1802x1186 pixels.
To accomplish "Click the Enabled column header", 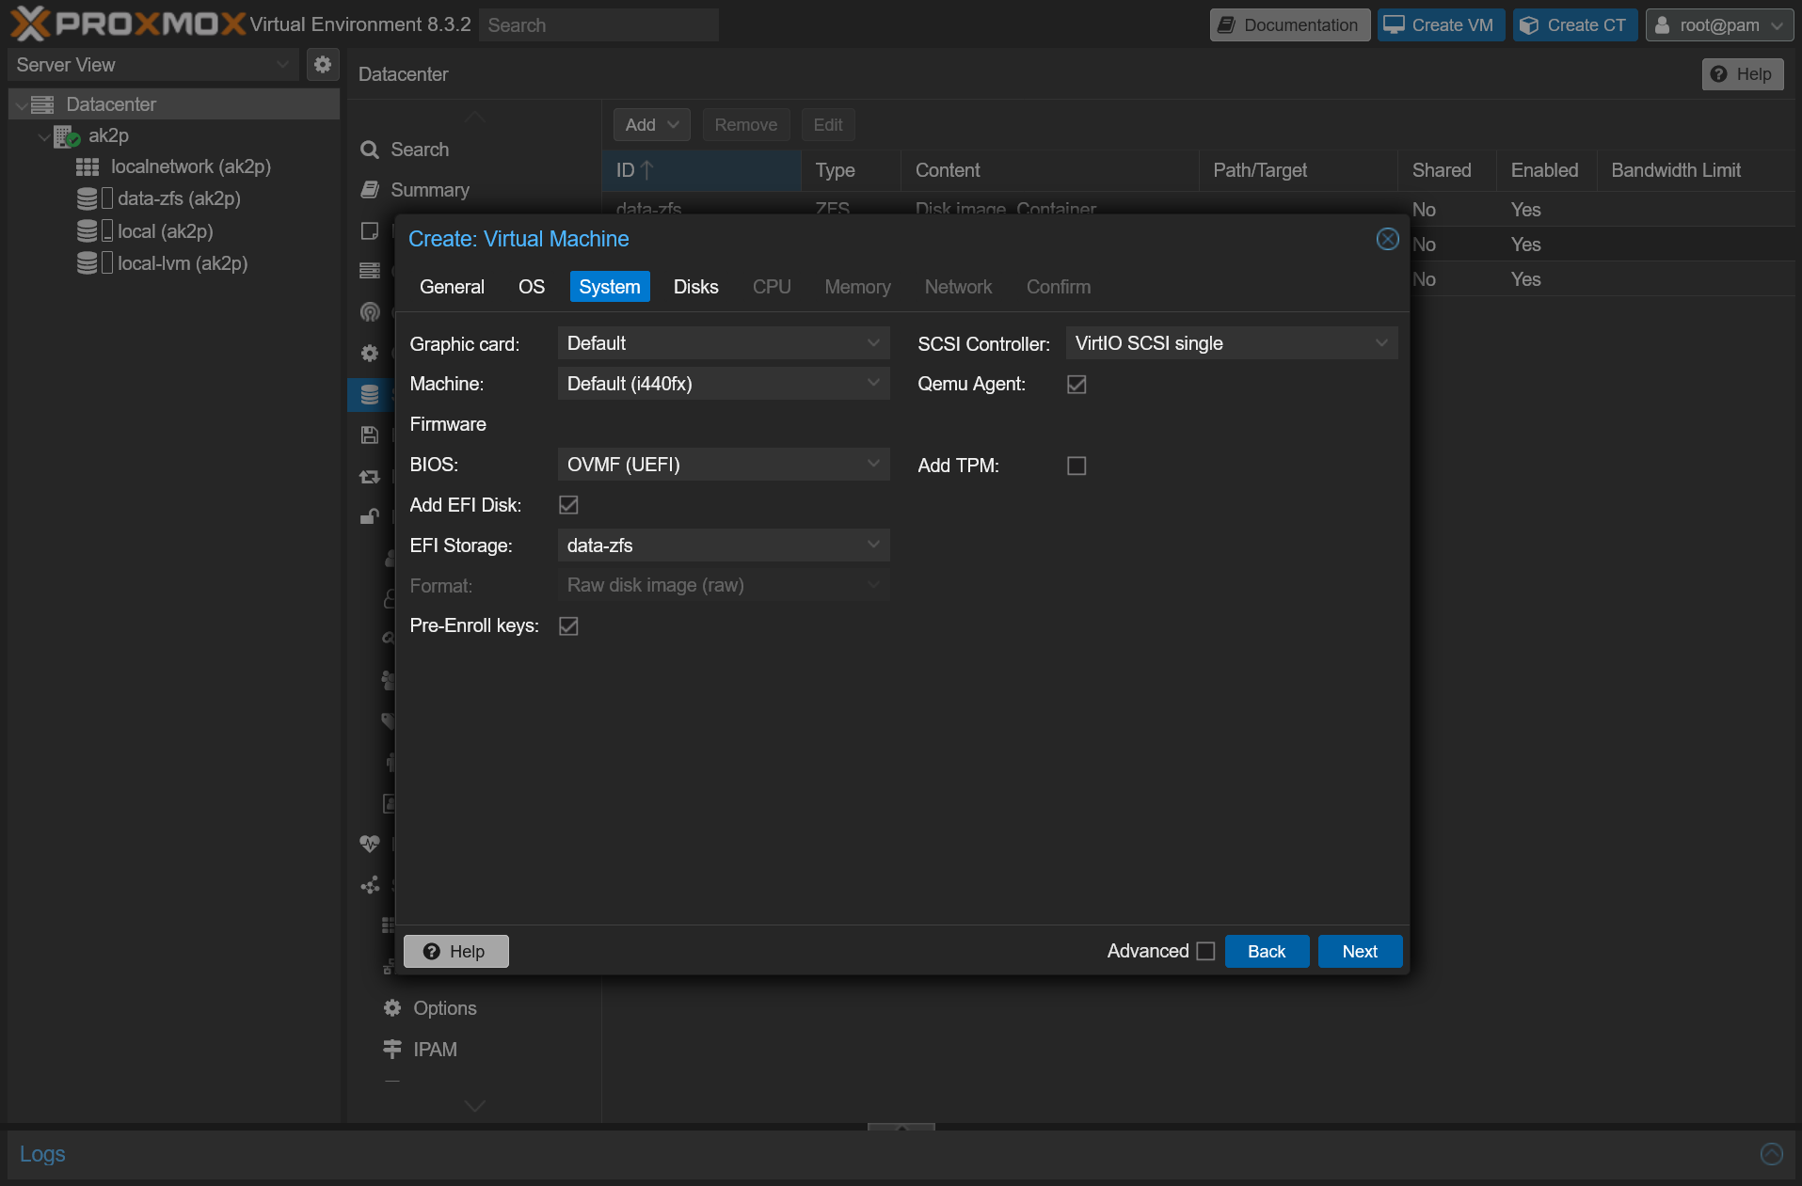I will click(x=1546, y=170).
